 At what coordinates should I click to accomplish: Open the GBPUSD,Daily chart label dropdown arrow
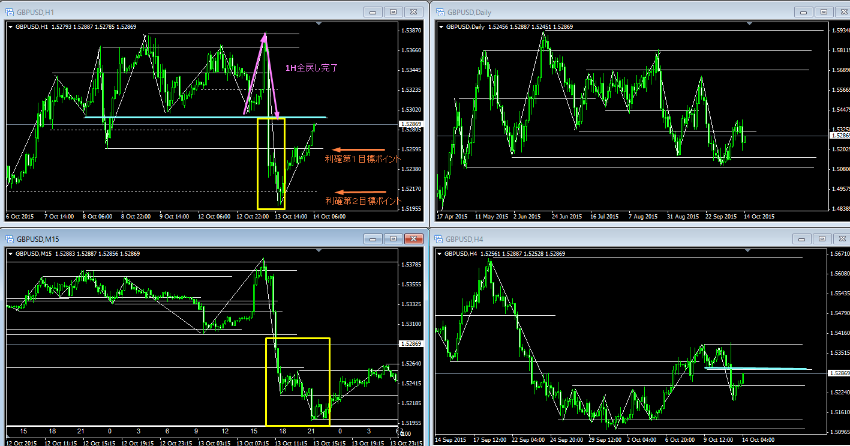(x=441, y=26)
